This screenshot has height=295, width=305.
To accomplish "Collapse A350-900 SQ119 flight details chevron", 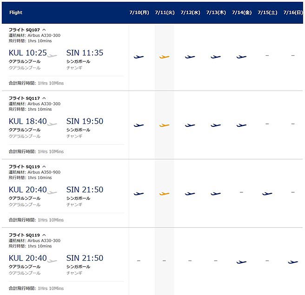I will click(x=44, y=166).
